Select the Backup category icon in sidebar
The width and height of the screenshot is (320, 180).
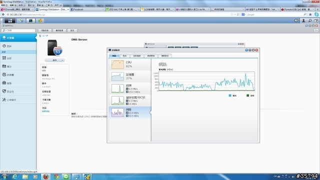4,66
